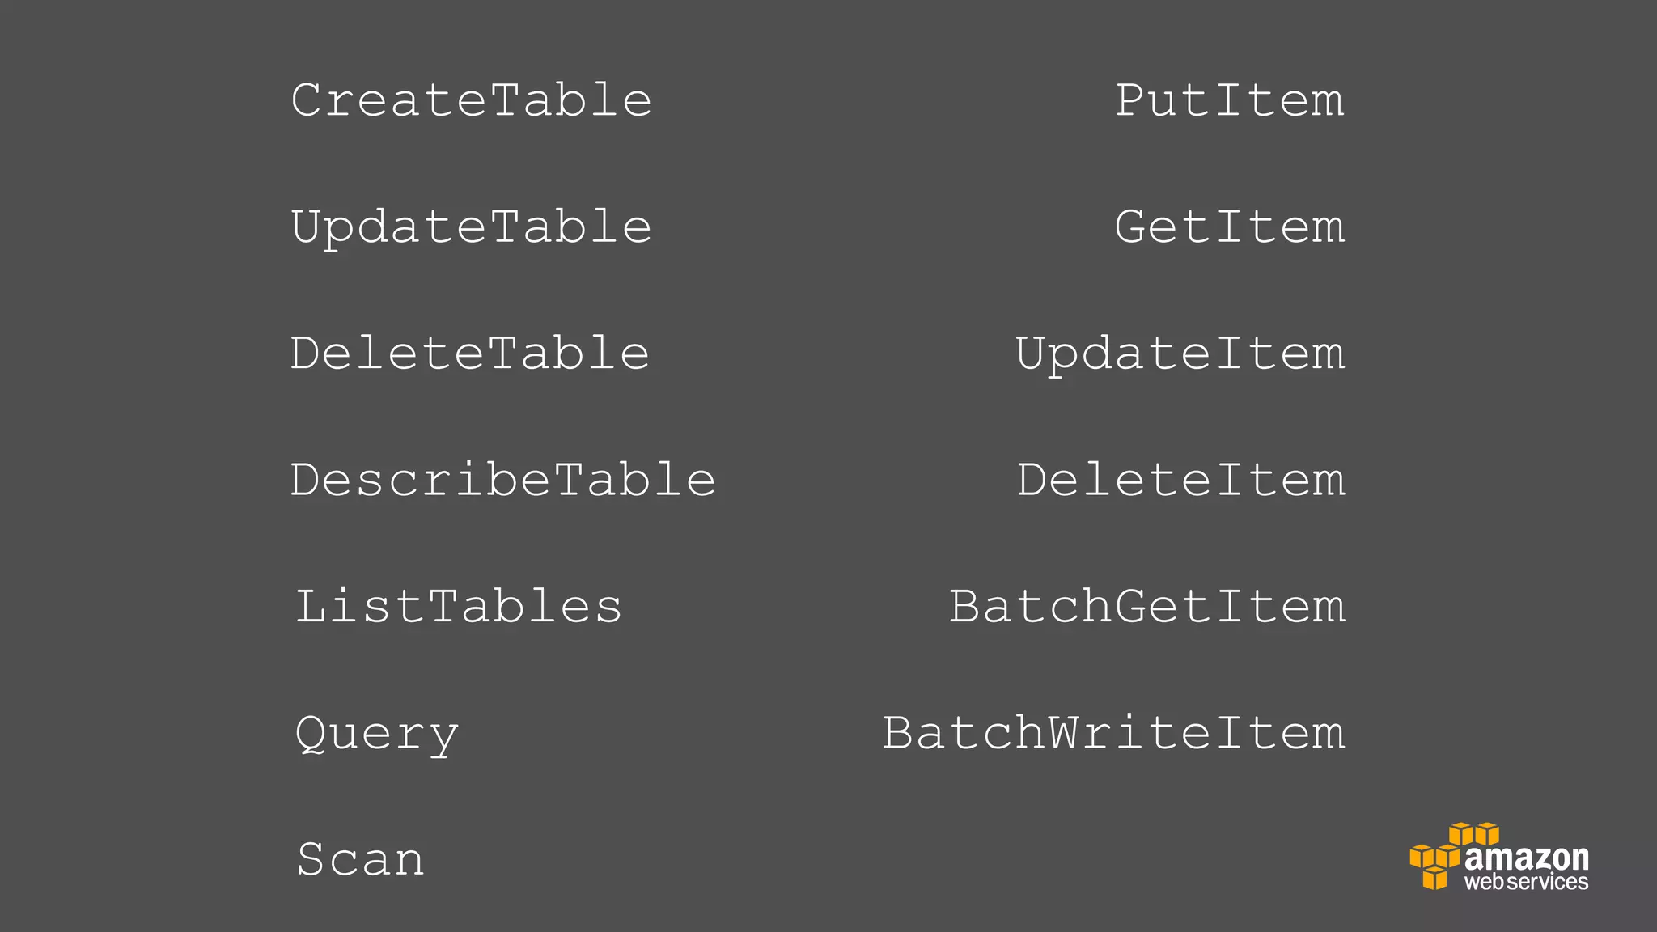Click on BatchGetItem

coord(1147,606)
